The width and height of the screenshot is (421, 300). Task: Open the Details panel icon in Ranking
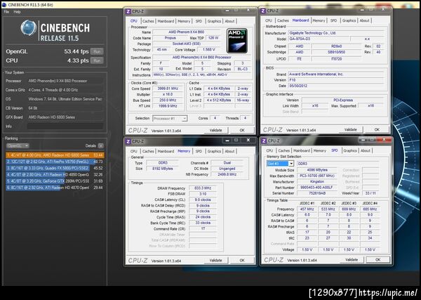pos(100,145)
